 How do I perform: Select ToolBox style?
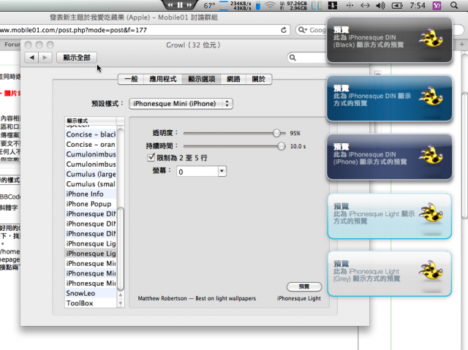click(91, 303)
